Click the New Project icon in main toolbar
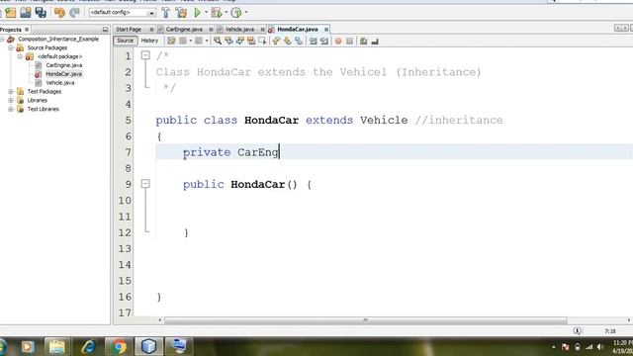The width and height of the screenshot is (633, 356). pyautogui.click(x=11, y=13)
